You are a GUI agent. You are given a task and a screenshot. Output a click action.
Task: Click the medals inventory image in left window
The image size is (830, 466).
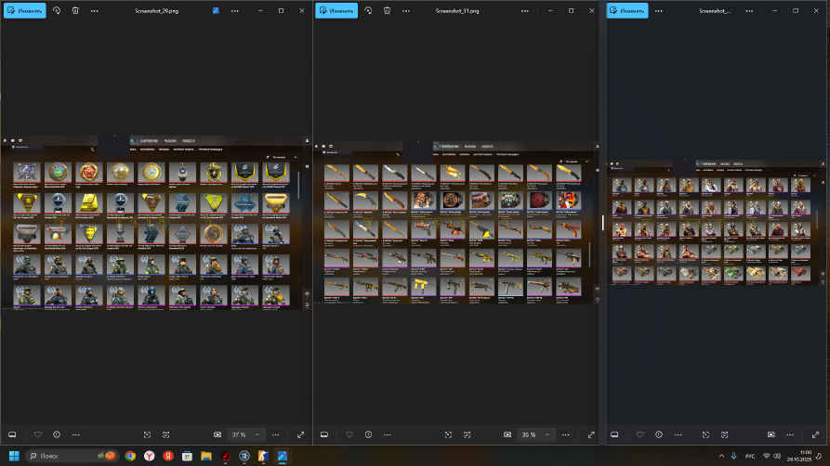[x=157, y=222]
